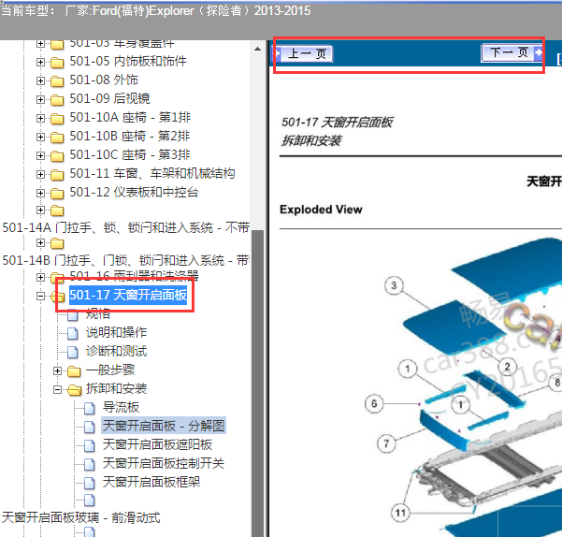Expand the 501-09 后视镜 folder
The width and height of the screenshot is (562, 537).
click(x=40, y=99)
